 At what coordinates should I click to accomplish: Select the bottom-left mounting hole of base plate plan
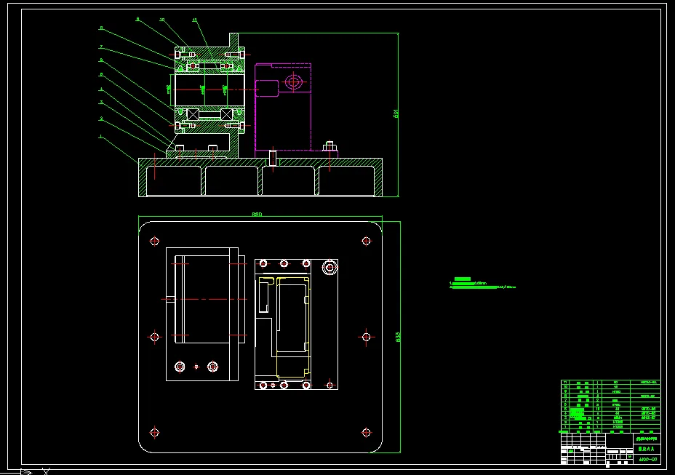154,432
